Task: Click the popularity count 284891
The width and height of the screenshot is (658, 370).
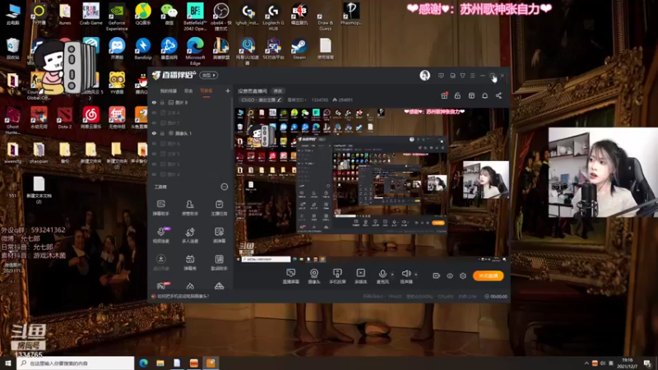Action: tap(343, 99)
